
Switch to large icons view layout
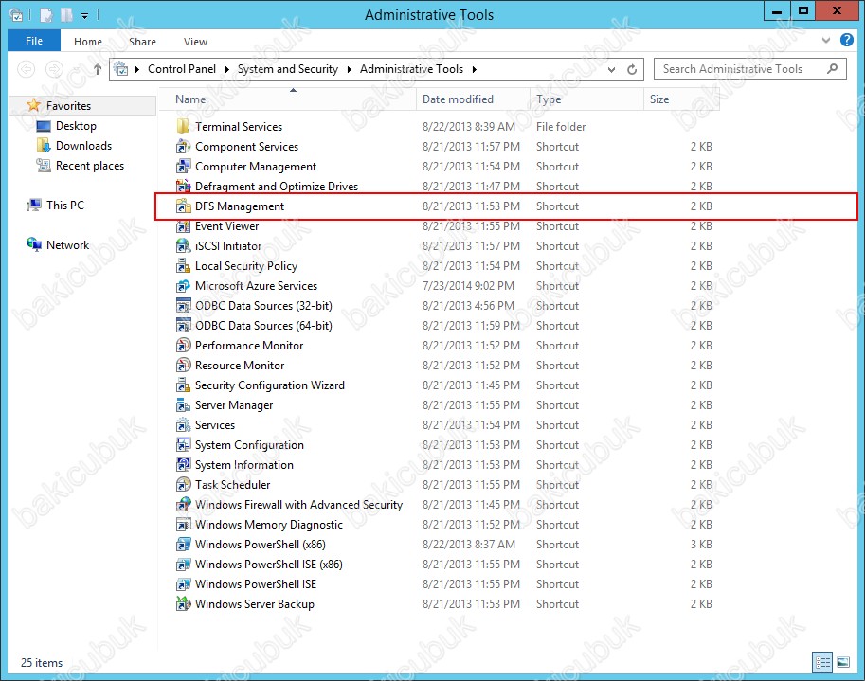click(843, 662)
